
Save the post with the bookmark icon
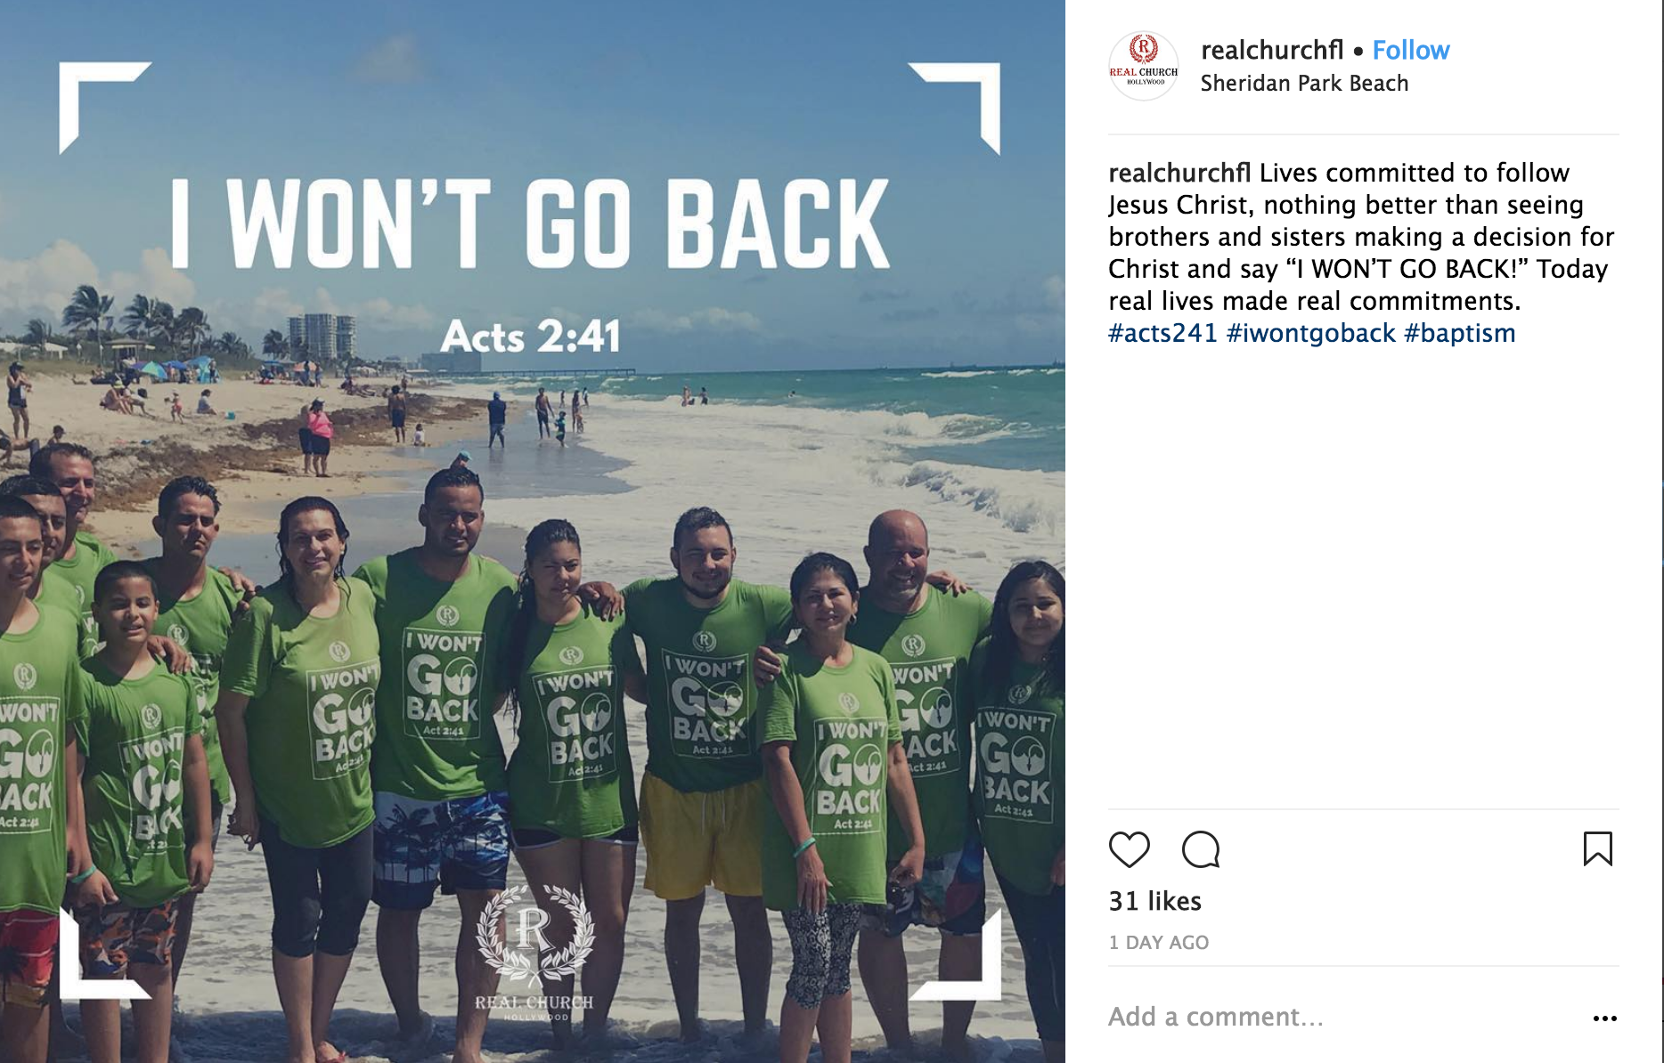(1597, 849)
